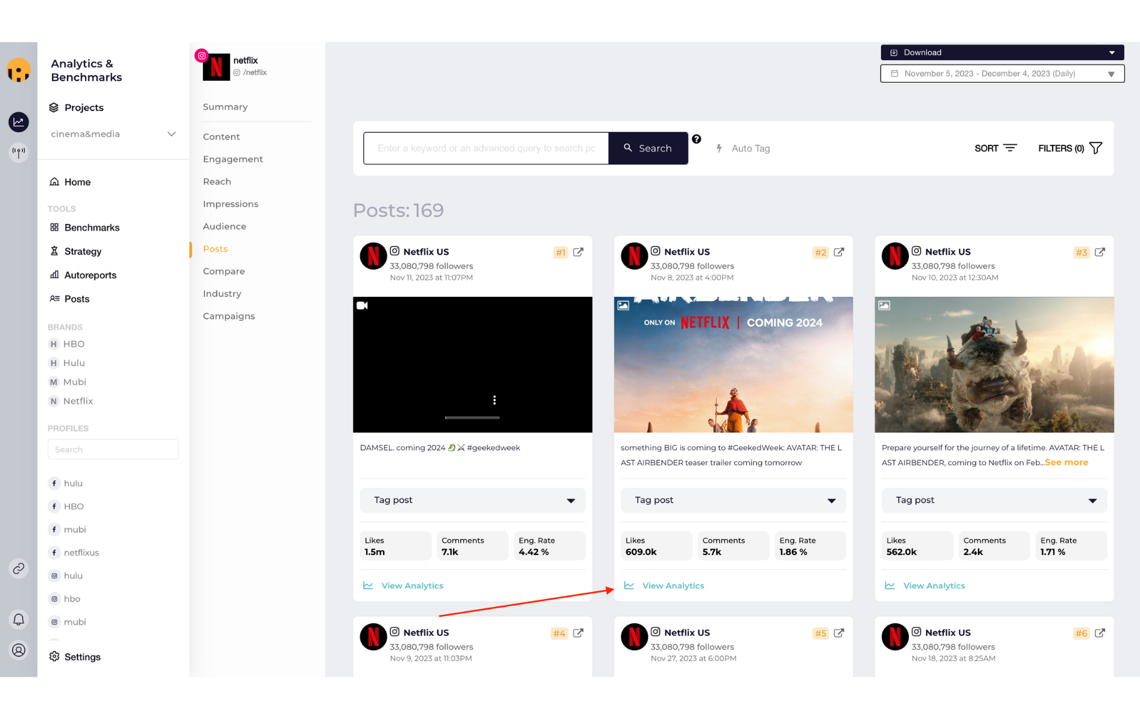The width and height of the screenshot is (1140, 724).
Task: Click Netflix US avatar on post #2
Action: (634, 256)
